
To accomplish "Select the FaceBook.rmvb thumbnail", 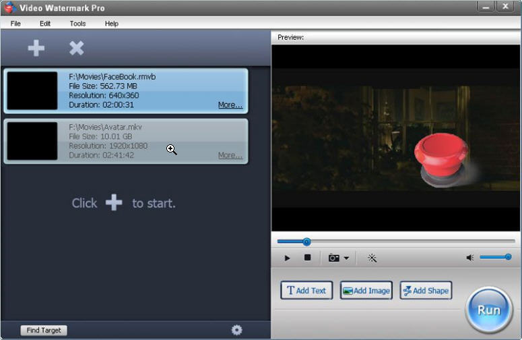I will [32, 90].
